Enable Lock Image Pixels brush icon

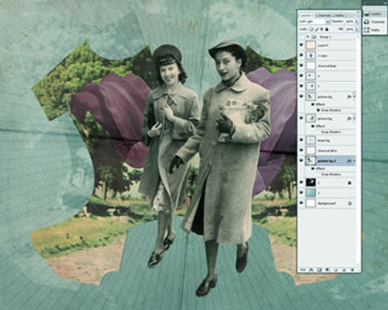tap(316, 29)
